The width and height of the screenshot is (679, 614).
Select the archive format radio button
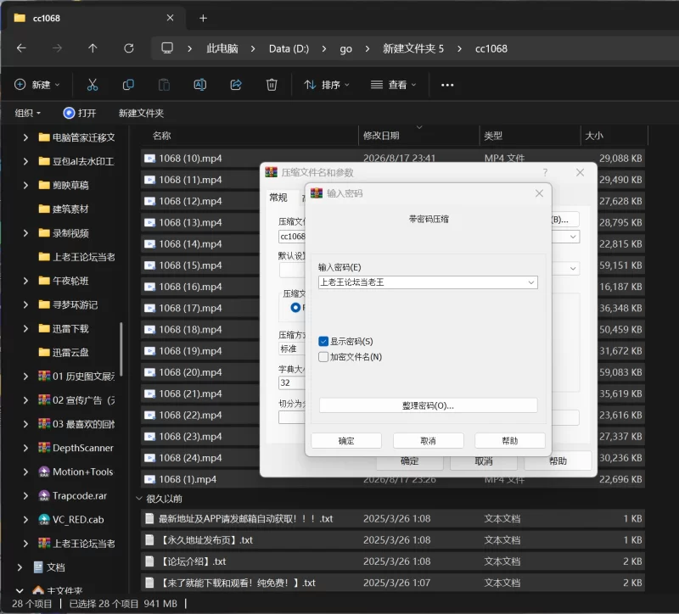pyautogui.click(x=295, y=307)
